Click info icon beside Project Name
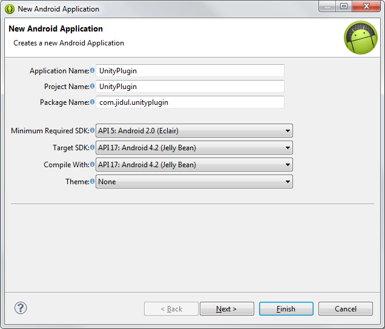This screenshot has height=329, width=385. pos(93,87)
